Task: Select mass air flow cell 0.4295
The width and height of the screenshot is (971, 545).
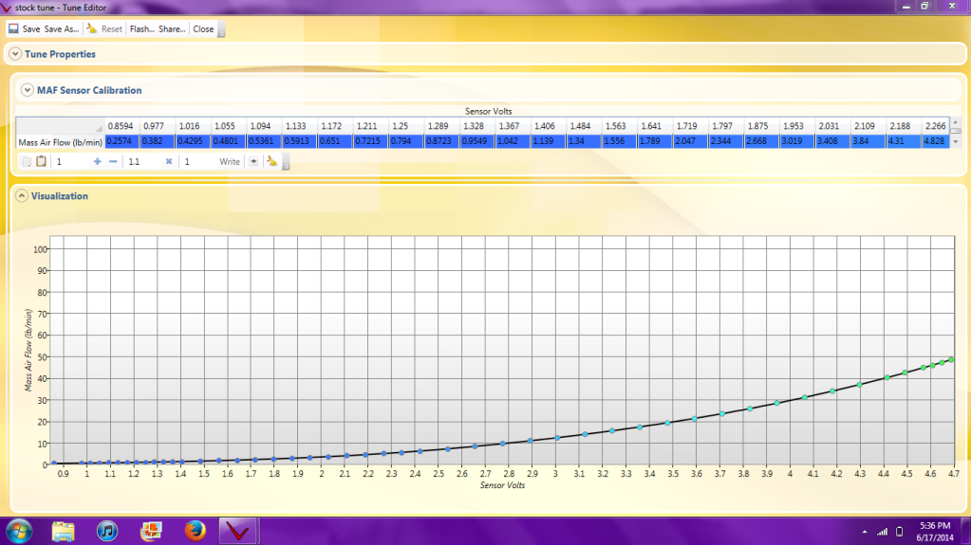Action: (194, 141)
